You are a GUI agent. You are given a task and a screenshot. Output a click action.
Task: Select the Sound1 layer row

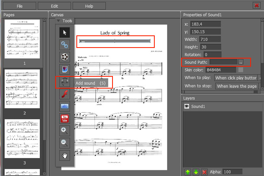coord(223,106)
